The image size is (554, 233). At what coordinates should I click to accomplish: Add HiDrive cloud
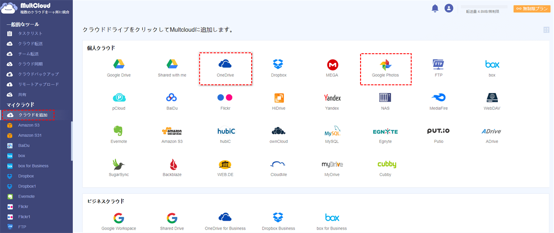[278, 101]
